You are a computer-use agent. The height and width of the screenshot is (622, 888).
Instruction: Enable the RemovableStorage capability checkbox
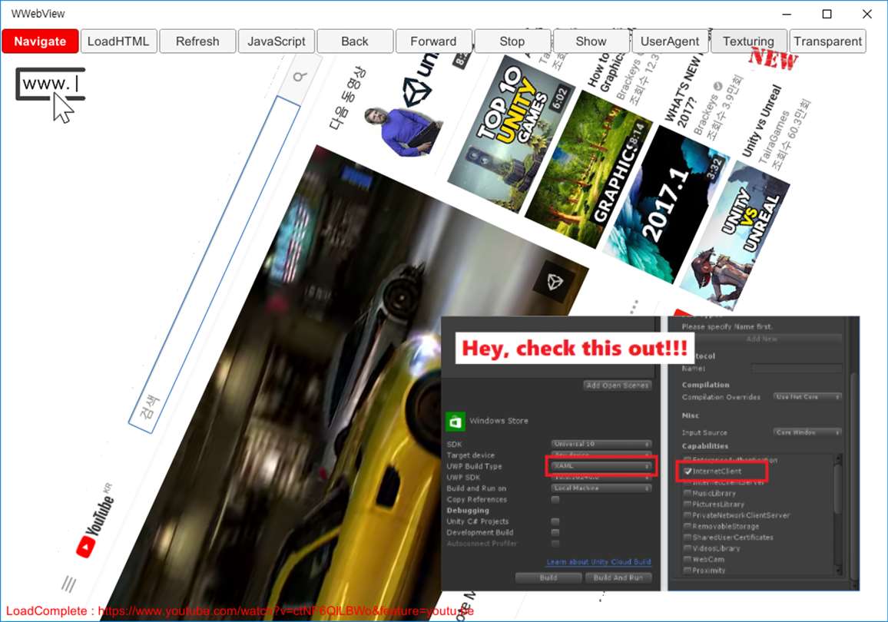point(688,526)
